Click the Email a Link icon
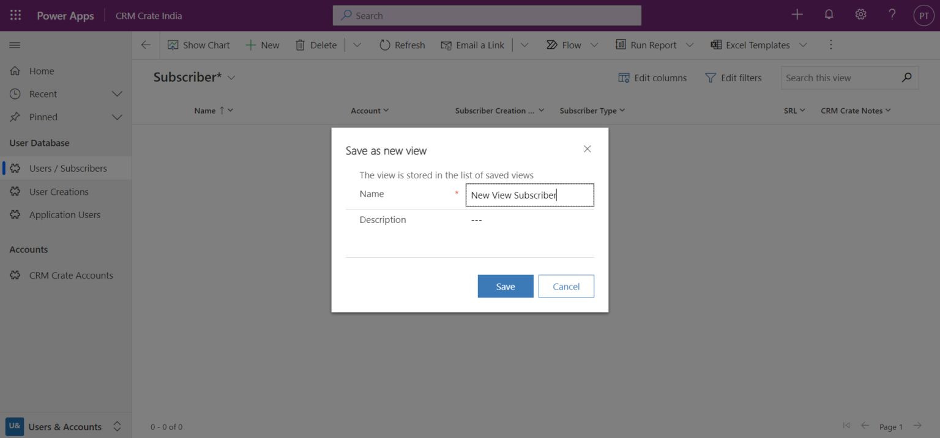 pos(446,45)
